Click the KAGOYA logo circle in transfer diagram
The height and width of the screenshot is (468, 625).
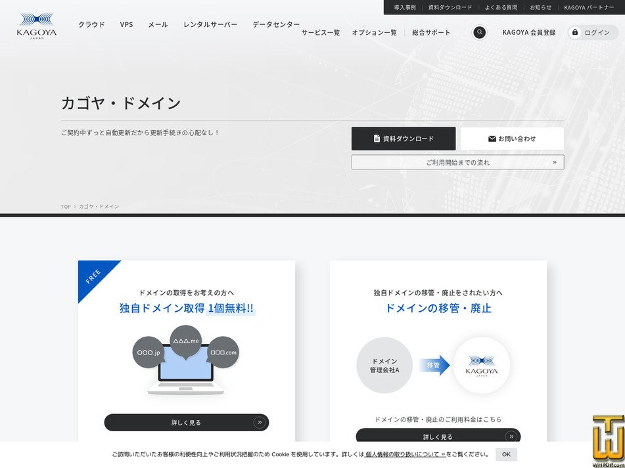[x=482, y=366]
